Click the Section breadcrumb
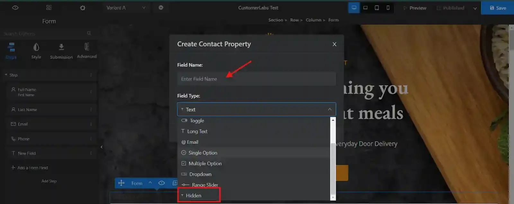 click(276, 20)
